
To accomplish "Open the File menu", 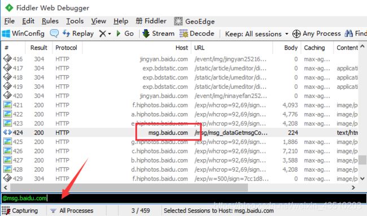I will pyautogui.click(x=10, y=21).
